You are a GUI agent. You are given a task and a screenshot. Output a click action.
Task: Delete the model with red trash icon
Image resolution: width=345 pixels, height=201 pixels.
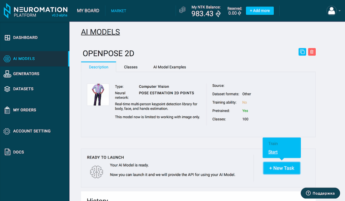point(312,52)
